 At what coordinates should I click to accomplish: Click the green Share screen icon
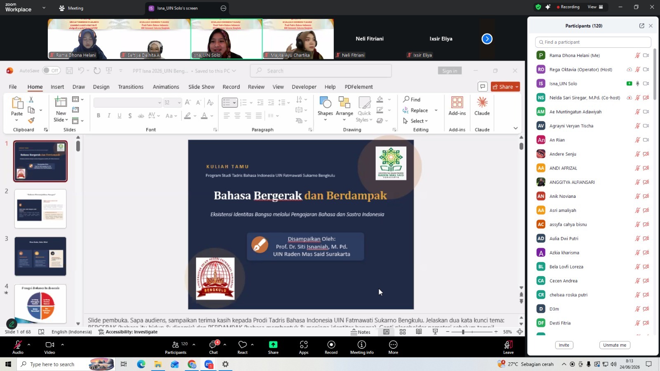pyautogui.click(x=273, y=345)
